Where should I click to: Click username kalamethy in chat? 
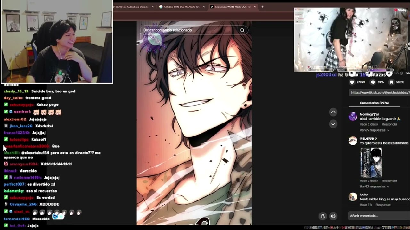click(x=14, y=191)
